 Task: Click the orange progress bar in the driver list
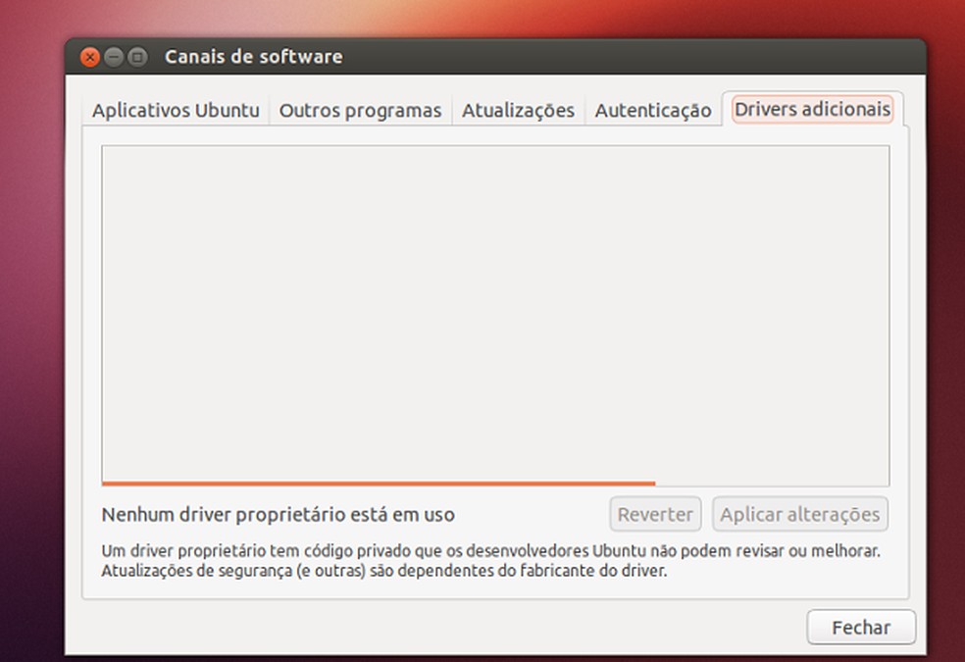(x=379, y=484)
